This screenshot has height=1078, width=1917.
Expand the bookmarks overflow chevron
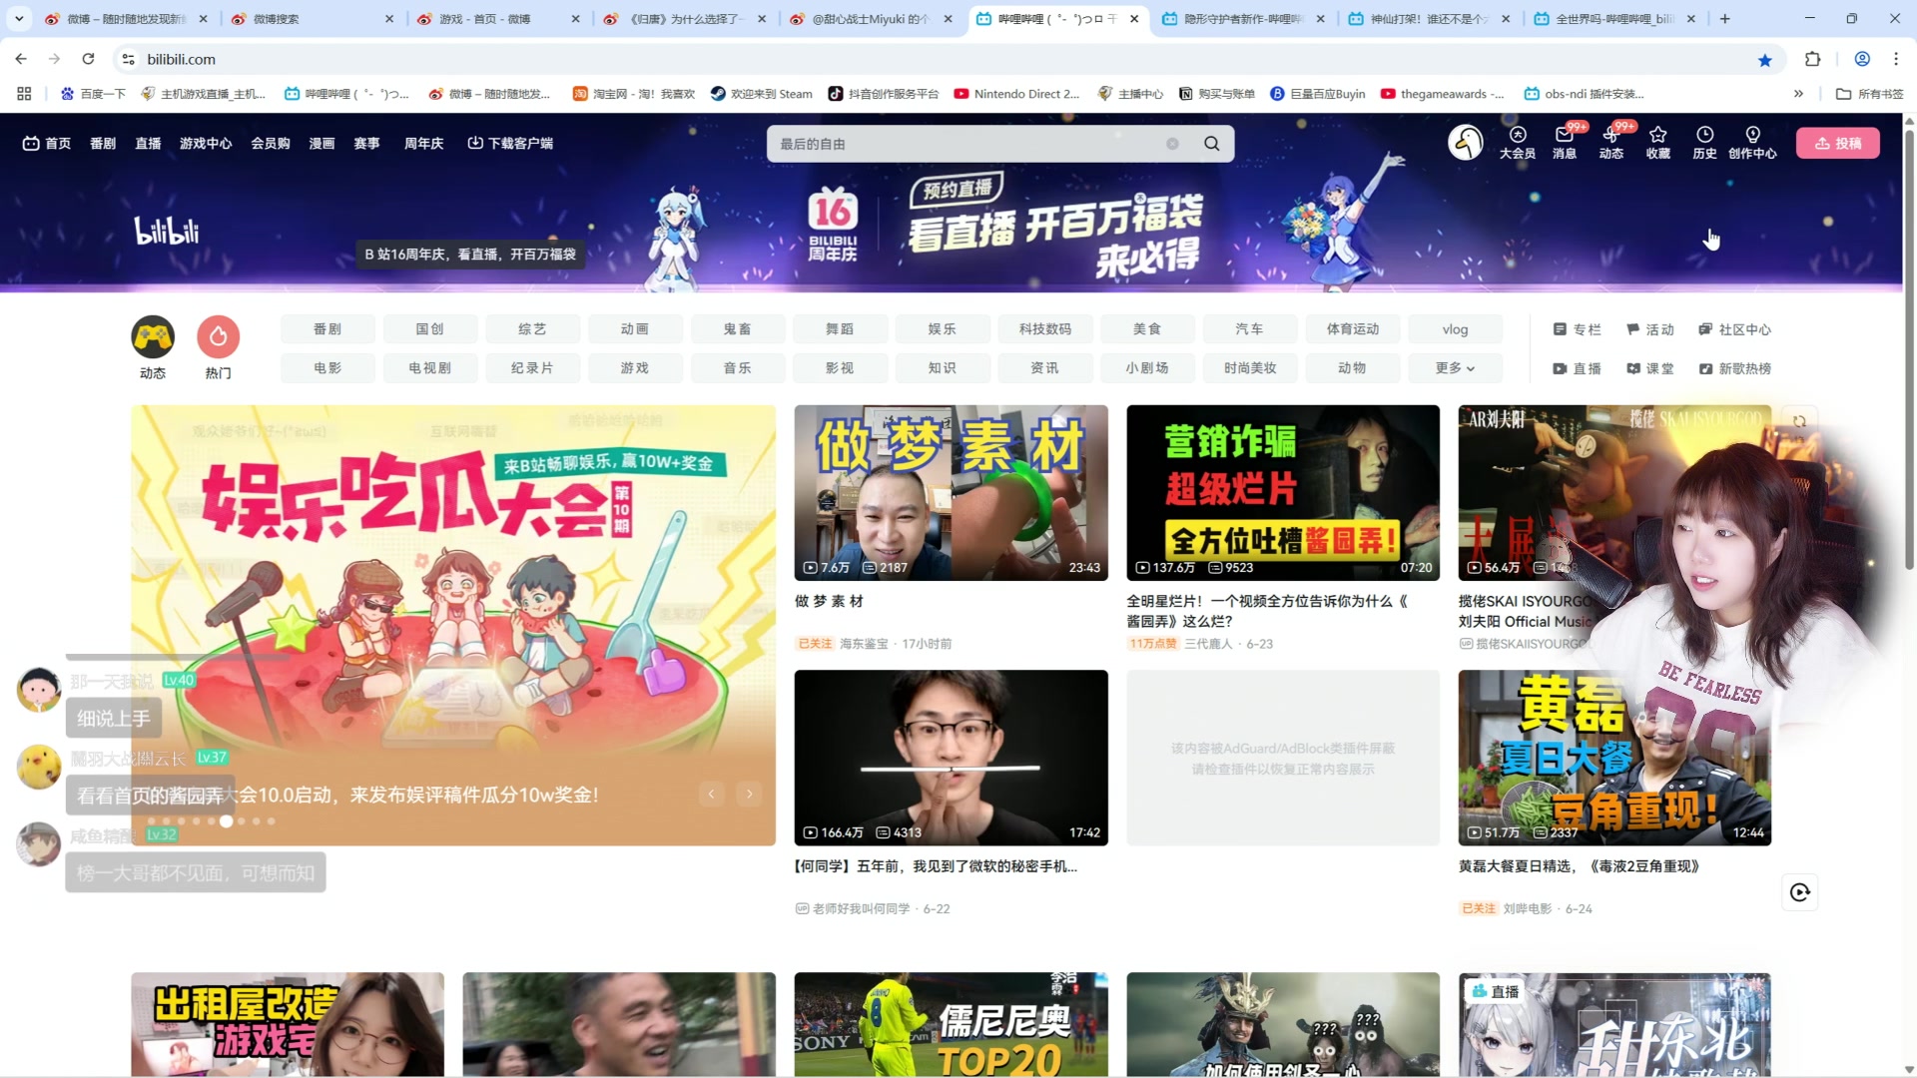click(x=1798, y=94)
